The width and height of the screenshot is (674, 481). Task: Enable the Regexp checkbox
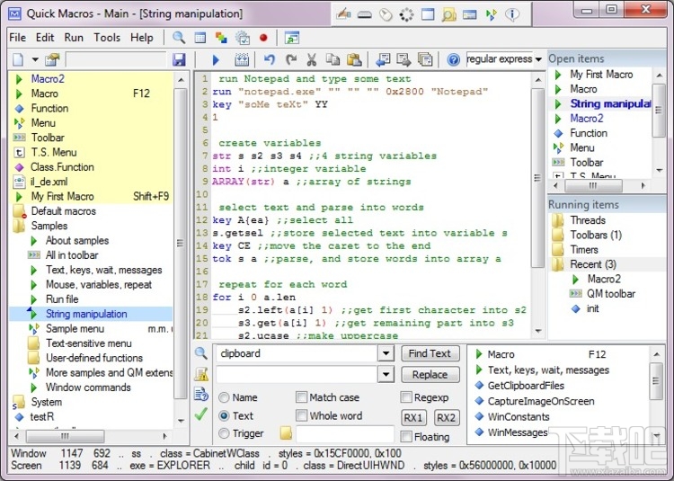click(x=406, y=396)
